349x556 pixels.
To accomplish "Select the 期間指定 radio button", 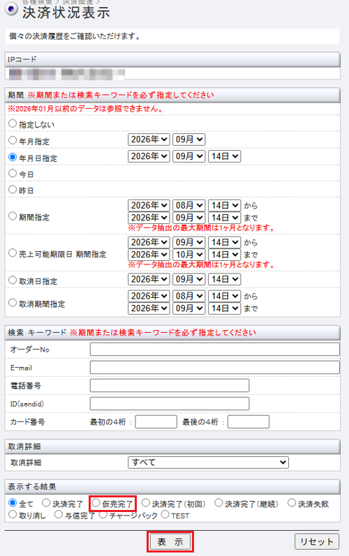I will [13, 216].
